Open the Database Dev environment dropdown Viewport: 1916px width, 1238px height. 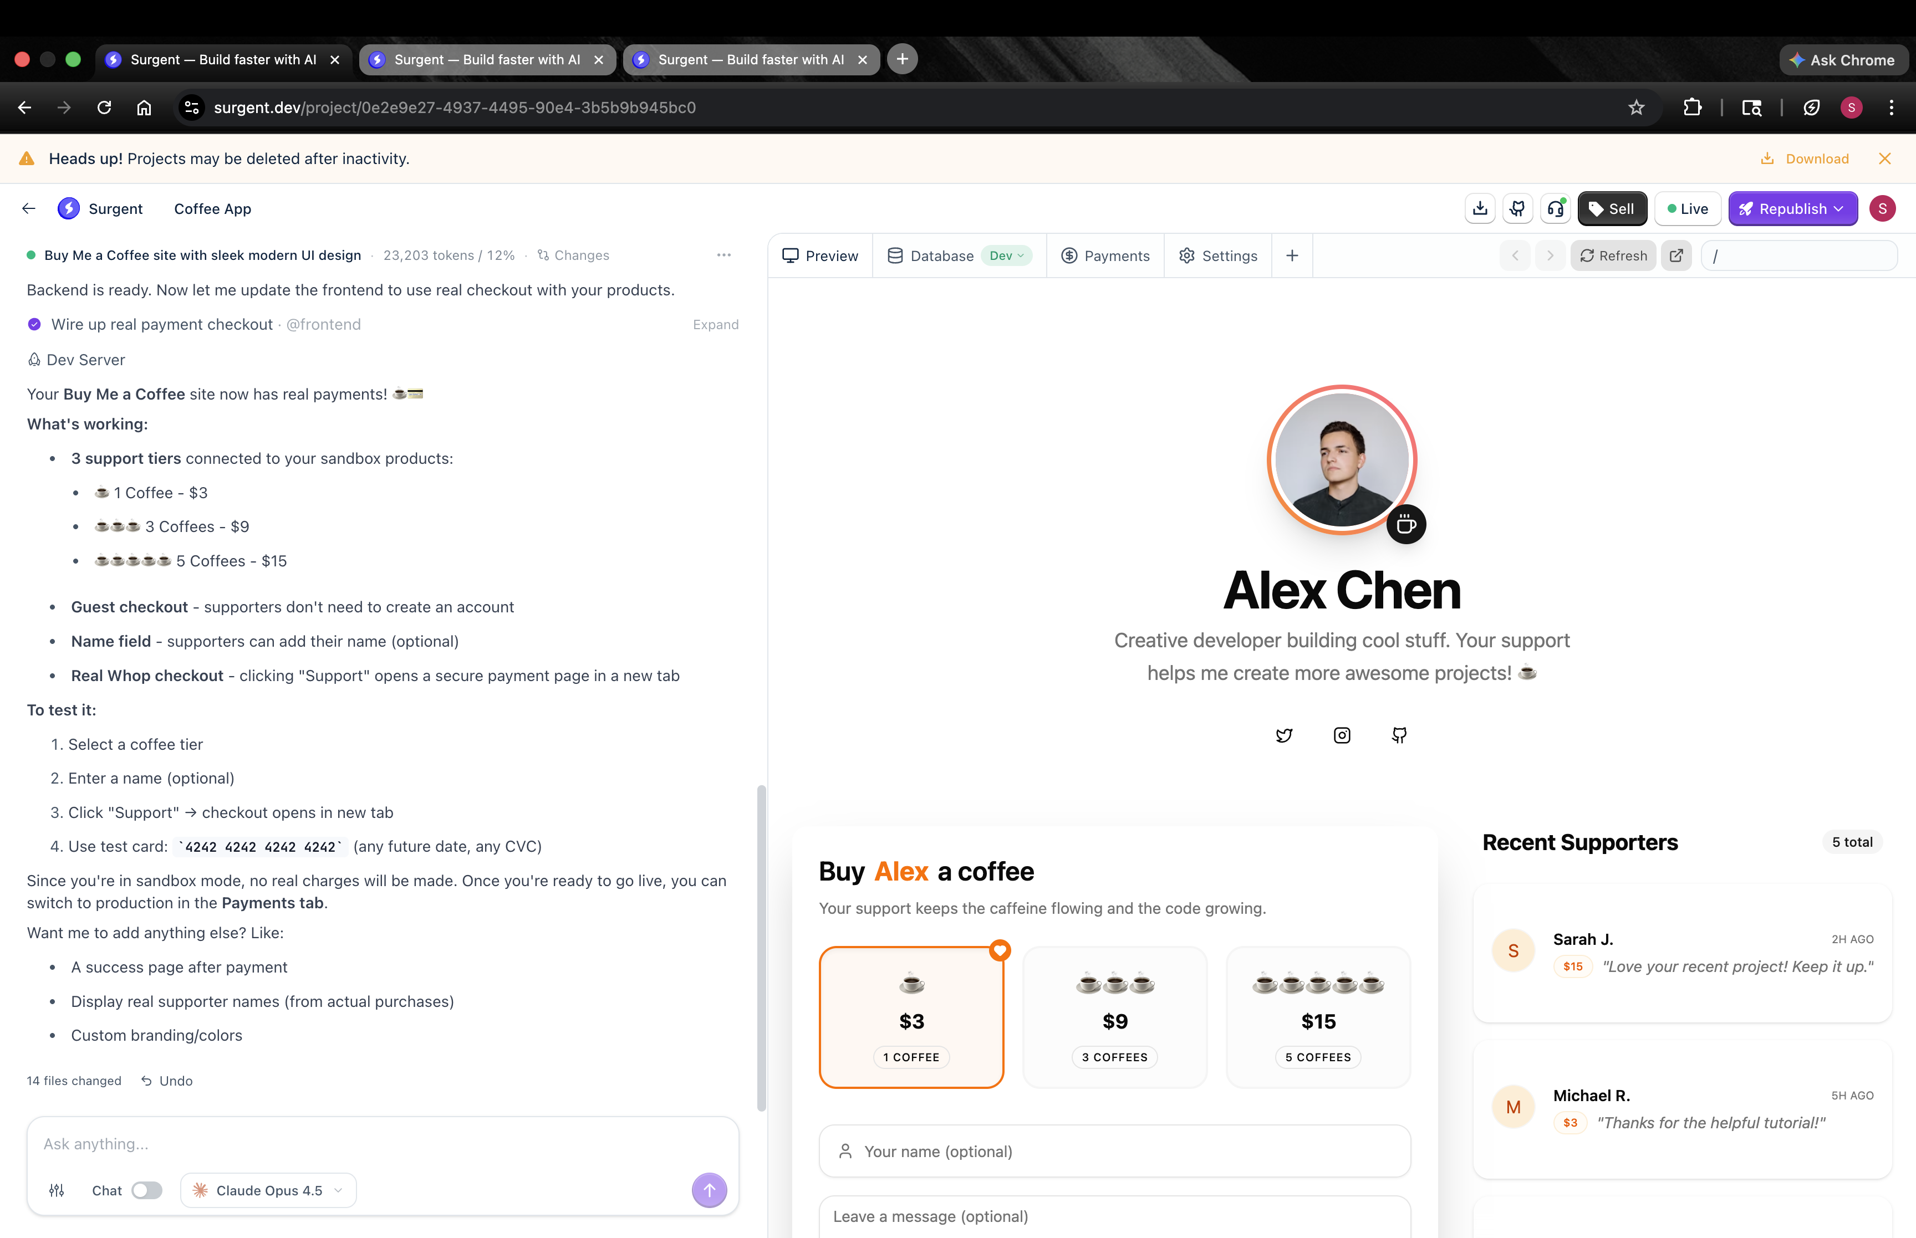[x=1007, y=255]
